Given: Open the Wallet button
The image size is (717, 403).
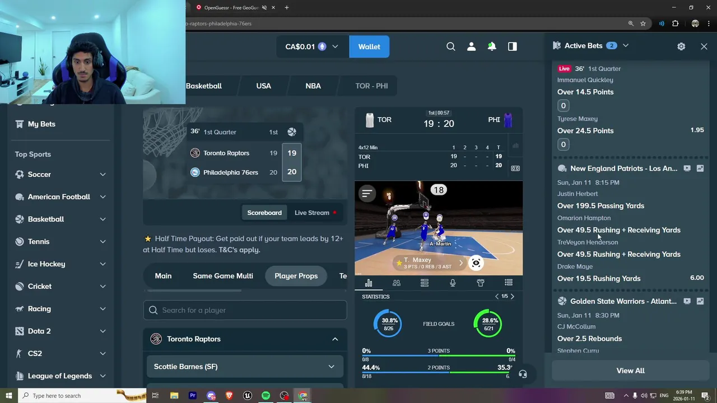Looking at the screenshot, I should click(369, 46).
